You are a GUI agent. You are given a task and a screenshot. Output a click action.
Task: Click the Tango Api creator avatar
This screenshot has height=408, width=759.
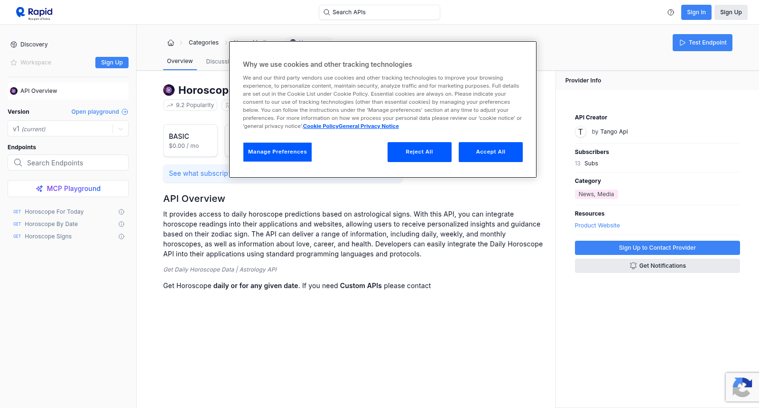coord(581,132)
